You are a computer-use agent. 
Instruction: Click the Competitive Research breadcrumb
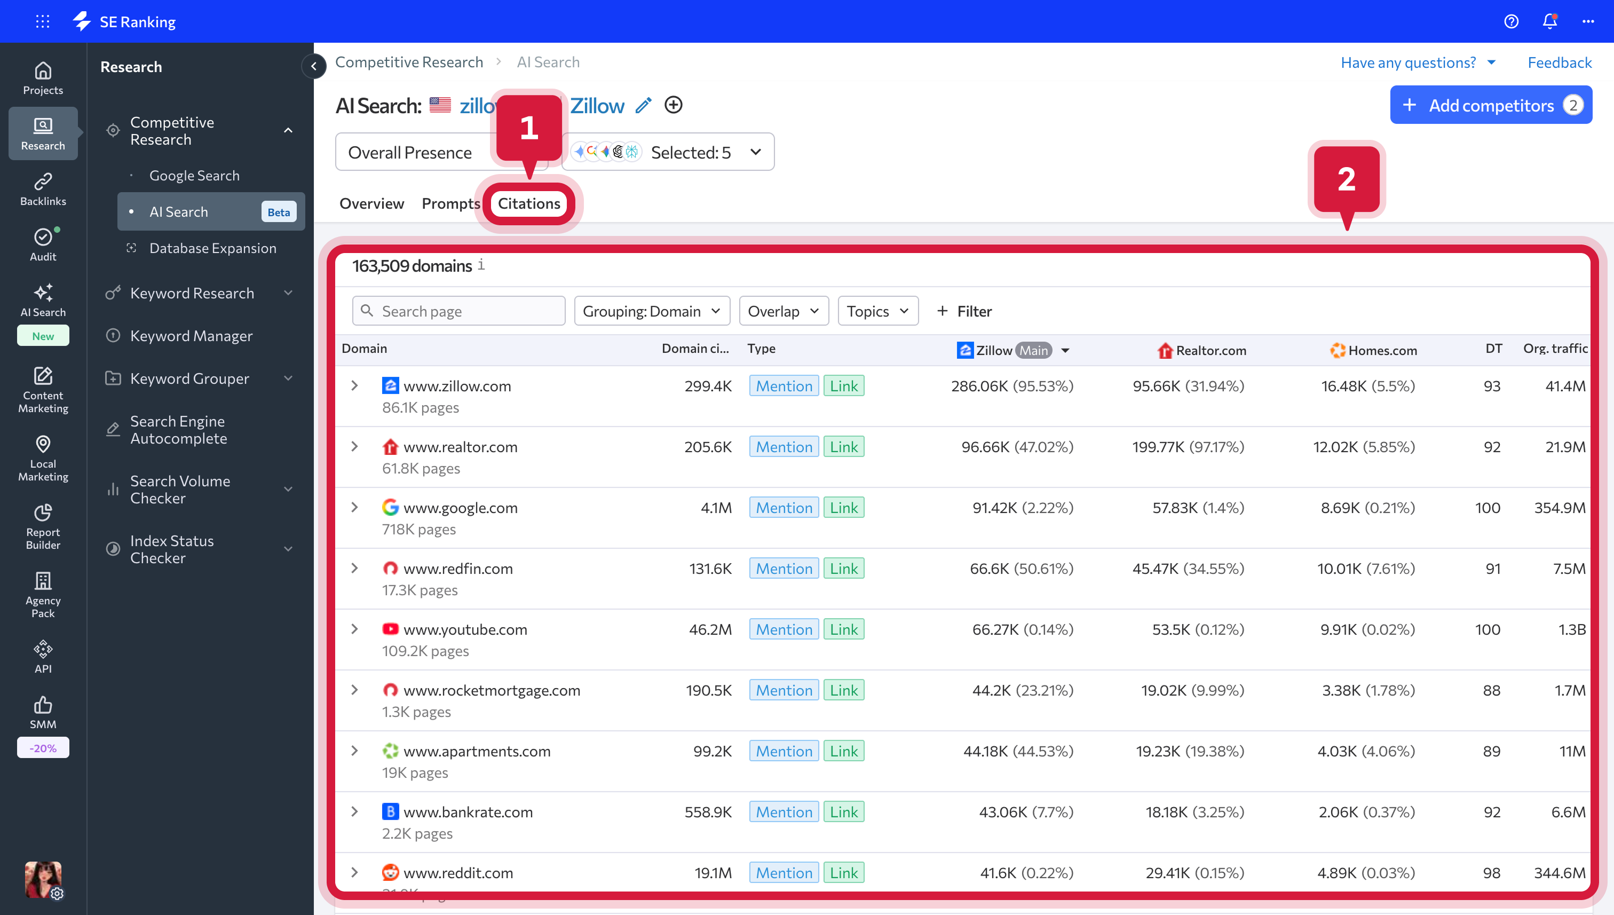pyautogui.click(x=409, y=61)
